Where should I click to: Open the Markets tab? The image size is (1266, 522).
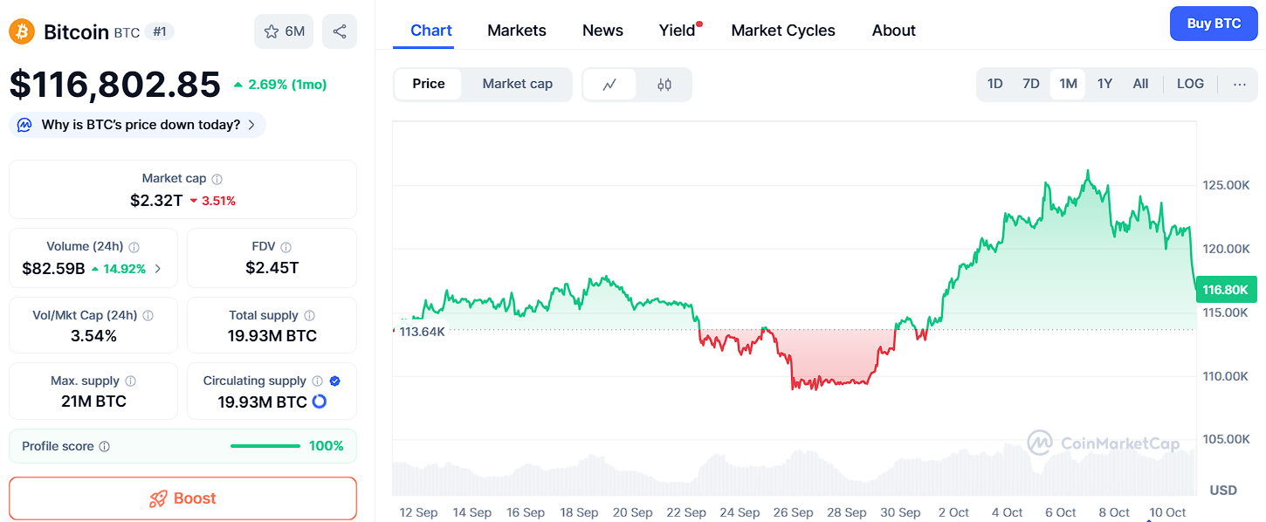pyautogui.click(x=517, y=31)
